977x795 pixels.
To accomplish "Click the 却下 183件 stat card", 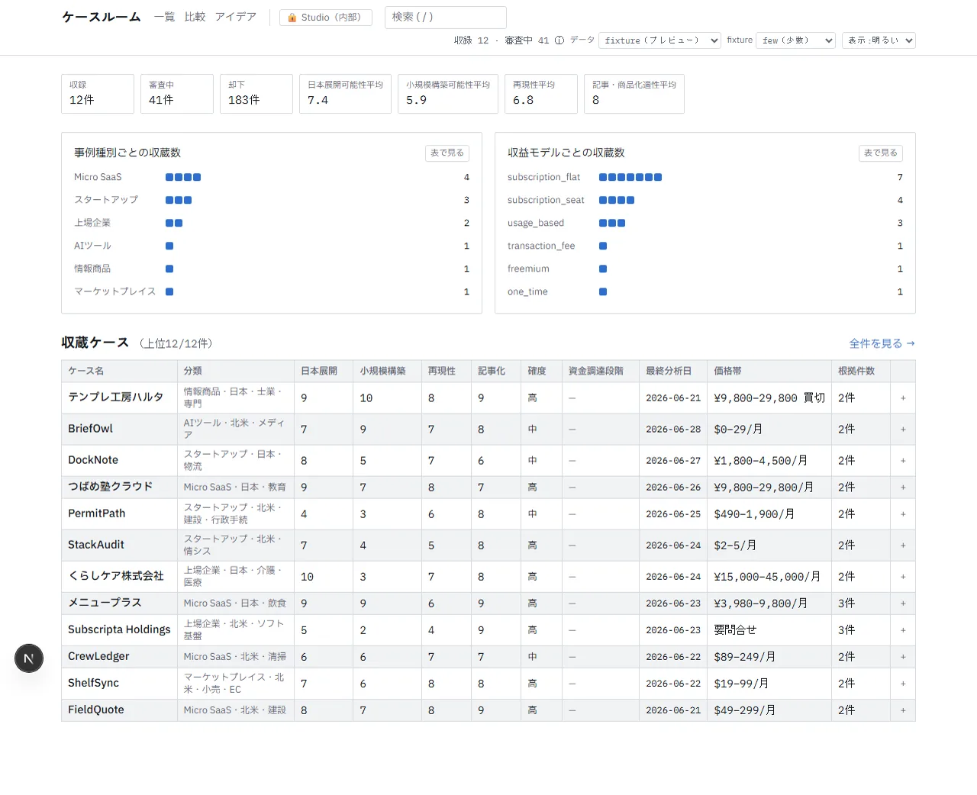I will 256,94.
